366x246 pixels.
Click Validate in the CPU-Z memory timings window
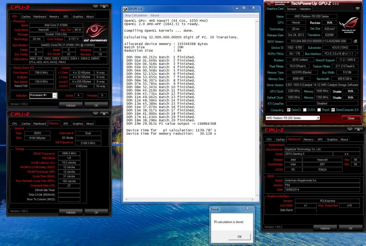pyautogui.click(x=71, y=212)
